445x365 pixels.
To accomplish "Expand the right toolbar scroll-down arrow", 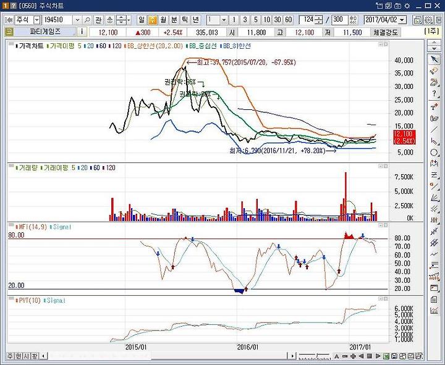I will tap(434, 49).
